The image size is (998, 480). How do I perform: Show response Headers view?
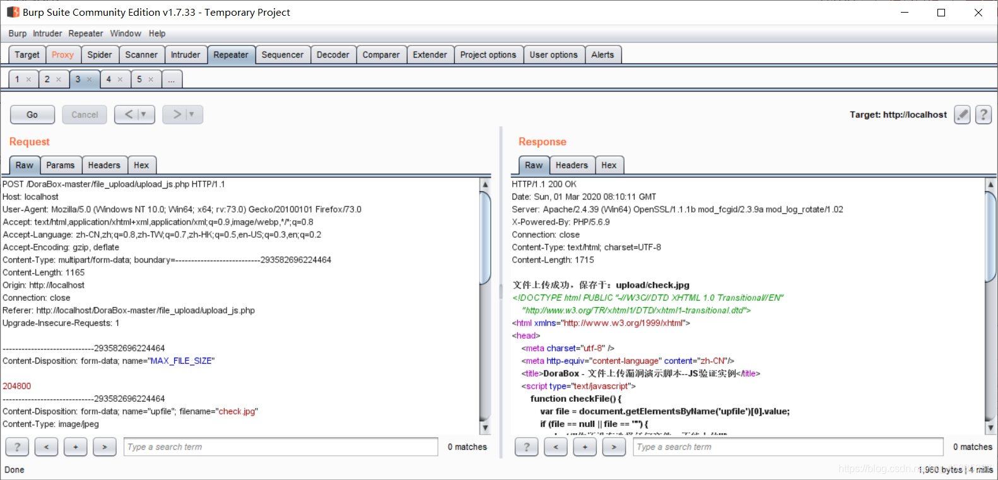(x=572, y=165)
